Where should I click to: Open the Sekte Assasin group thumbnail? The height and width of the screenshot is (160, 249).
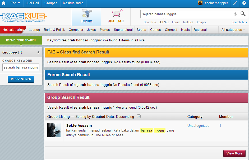54,130
